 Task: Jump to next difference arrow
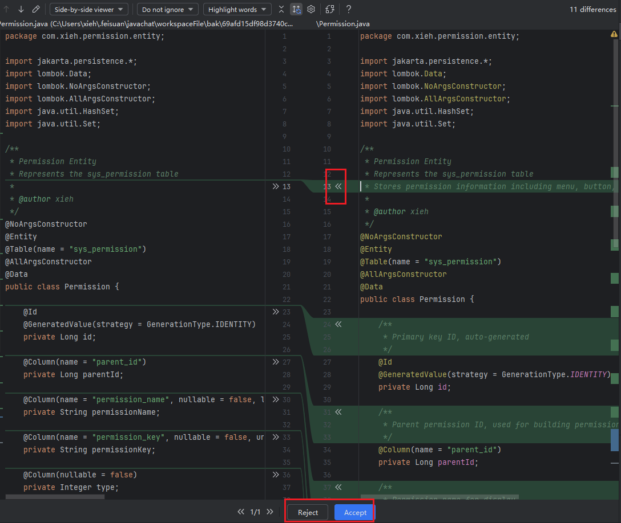[x=21, y=9]
